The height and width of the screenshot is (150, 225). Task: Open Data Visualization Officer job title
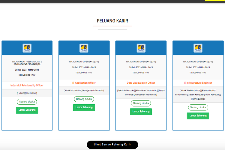click(141, 83)
